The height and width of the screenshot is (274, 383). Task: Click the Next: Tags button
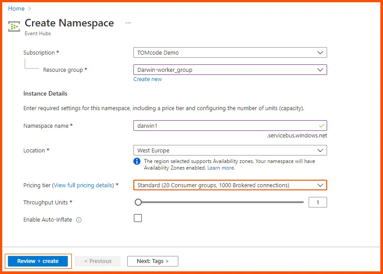point(152,261)
